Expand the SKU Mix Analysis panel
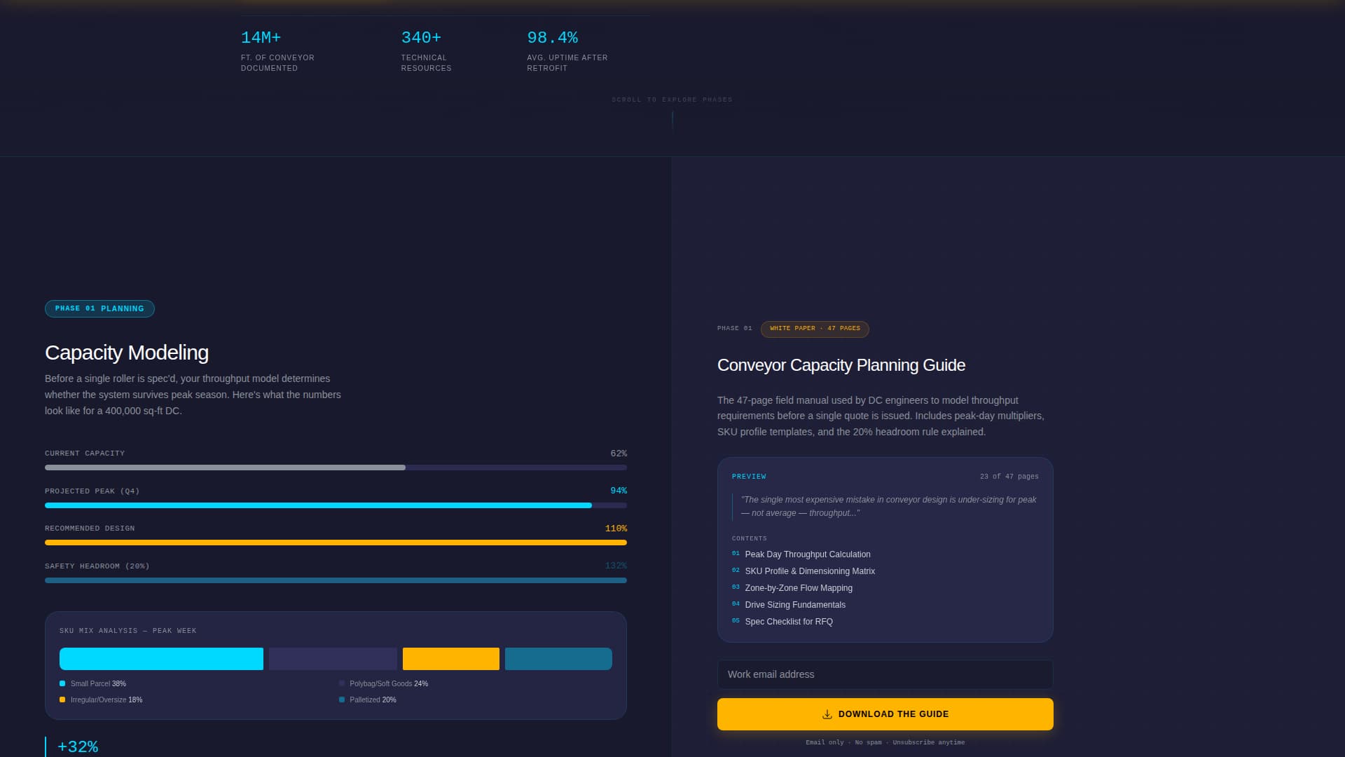 point(336,664)
